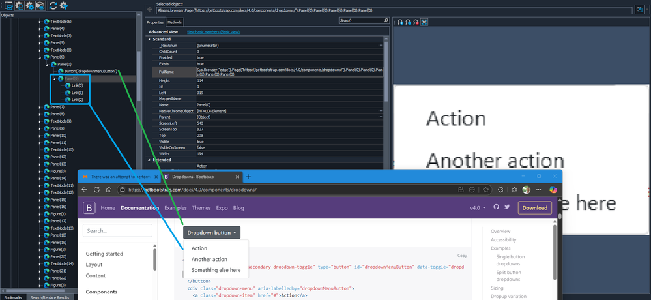Click the back arrow beside Selected object
651x300 pixels.
pos(150,10)
